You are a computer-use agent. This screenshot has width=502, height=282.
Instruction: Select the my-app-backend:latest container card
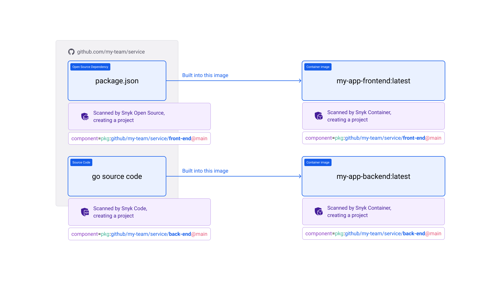(x=373, y=176)
